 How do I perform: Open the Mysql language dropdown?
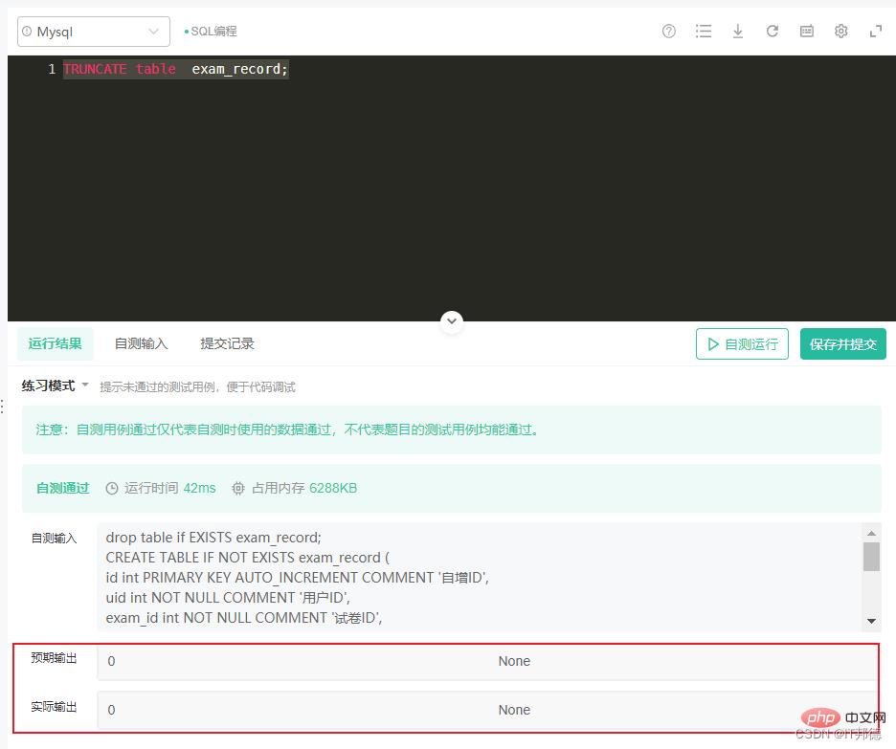94,32
